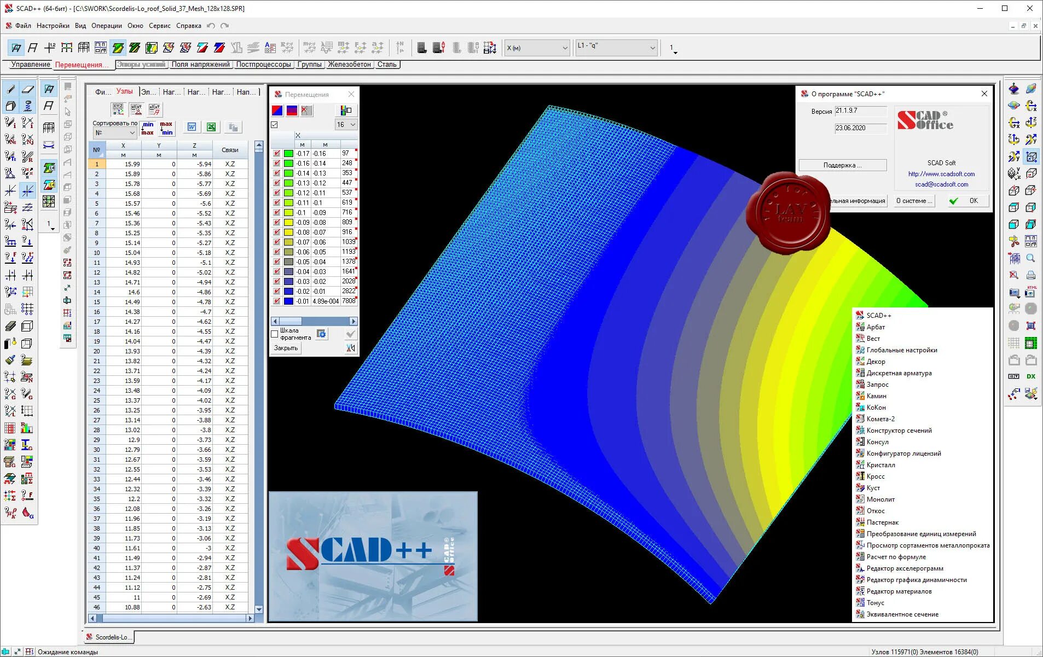Select the solid element tool in left palette

click(x=10, y=106)
